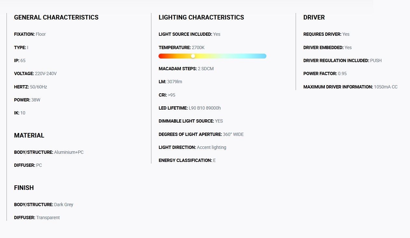Screen dimensions: 410x238
Task: Click Energy Classification: E line
Action: point(187,160)
